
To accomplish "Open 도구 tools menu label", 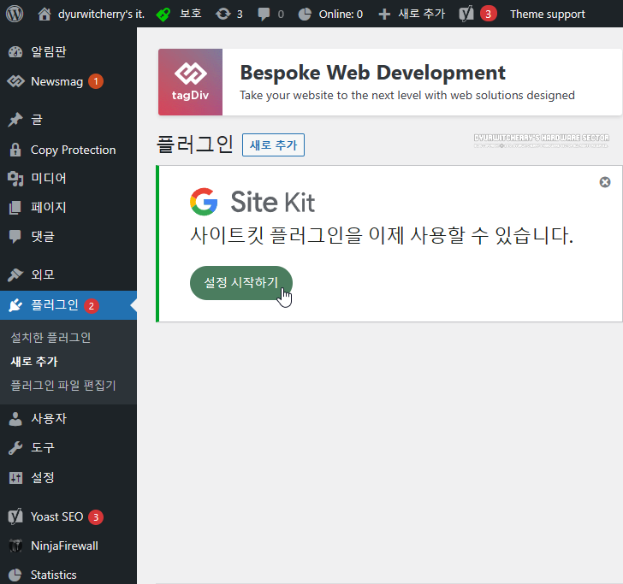I will coord(43,448).
